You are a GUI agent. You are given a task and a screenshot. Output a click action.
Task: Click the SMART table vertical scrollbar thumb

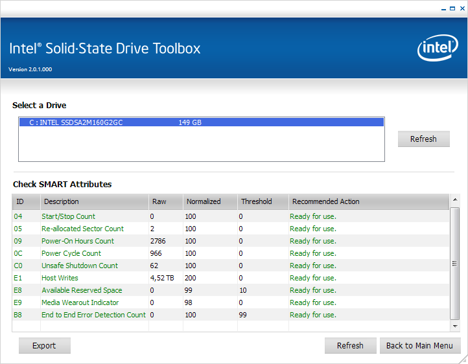coord(454,264)
